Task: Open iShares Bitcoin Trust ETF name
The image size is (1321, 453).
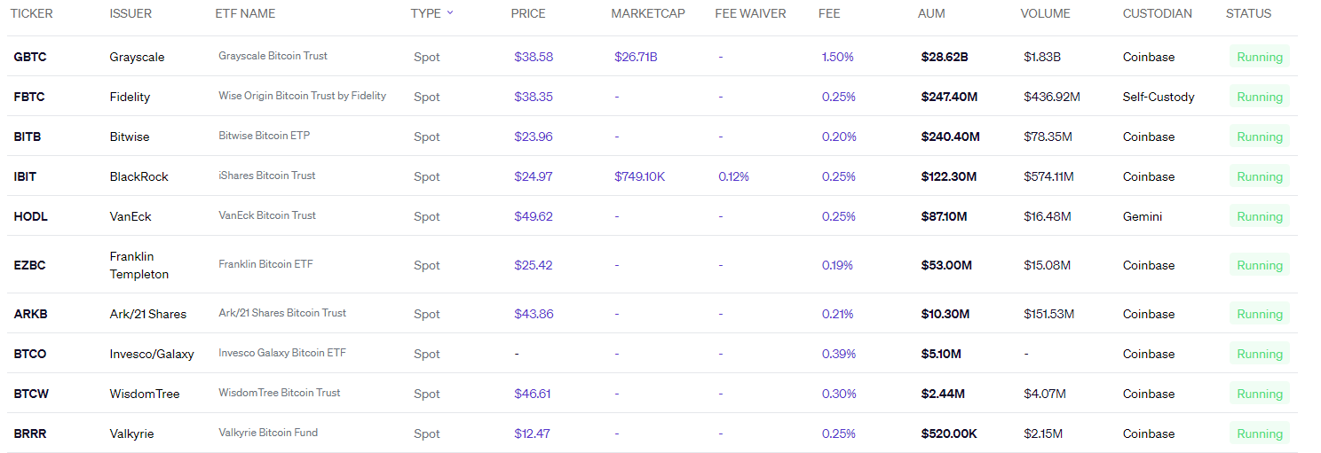Action: point(266,176)
